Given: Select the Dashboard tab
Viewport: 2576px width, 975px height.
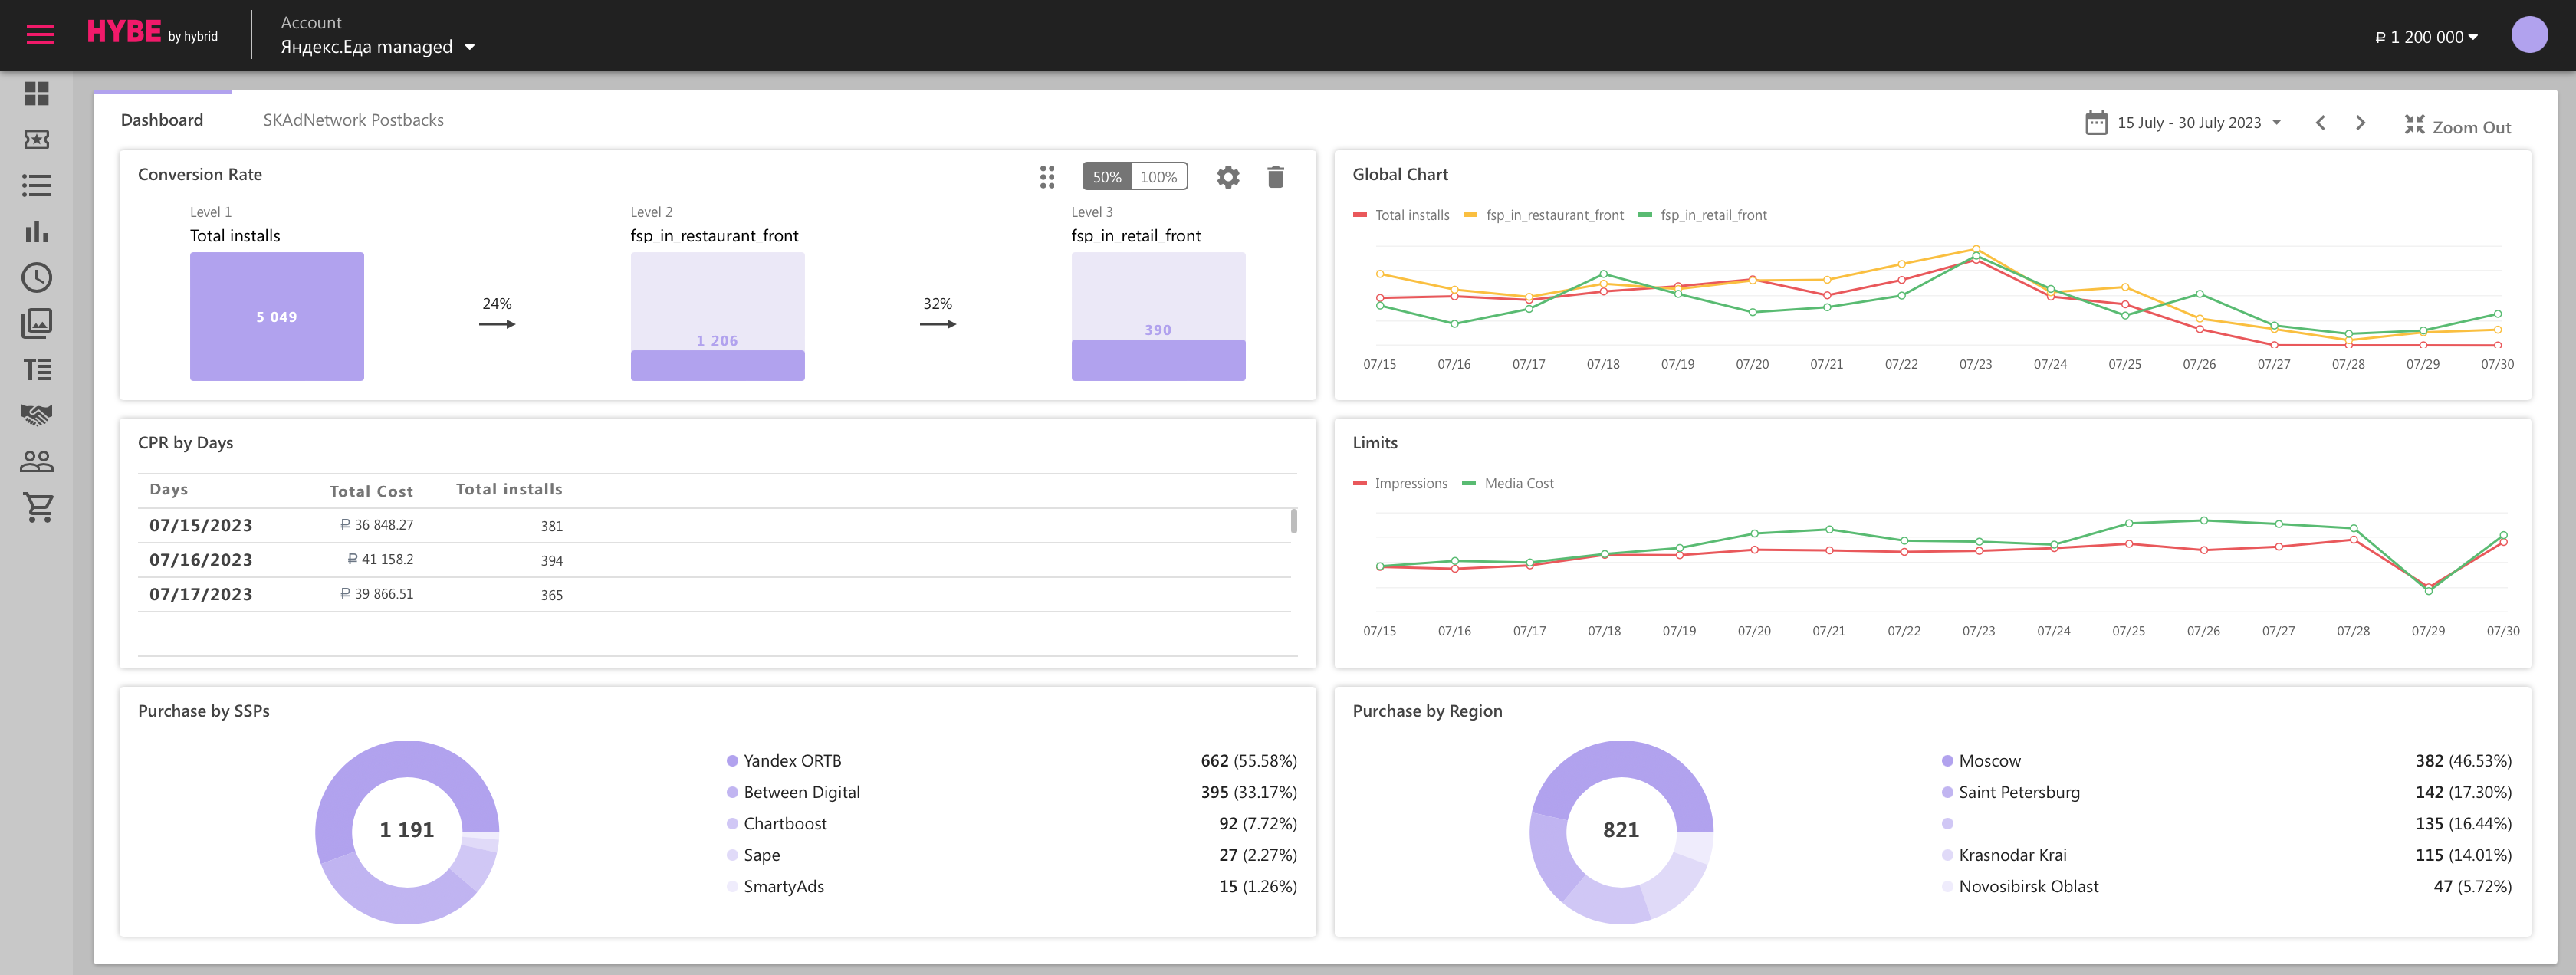Looking at the screenshot, I should pos(162,120).
